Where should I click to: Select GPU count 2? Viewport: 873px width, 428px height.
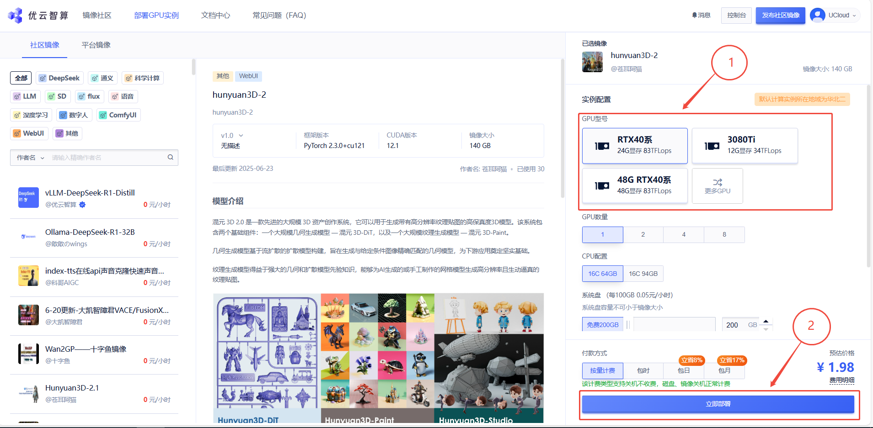pos(643,234)
